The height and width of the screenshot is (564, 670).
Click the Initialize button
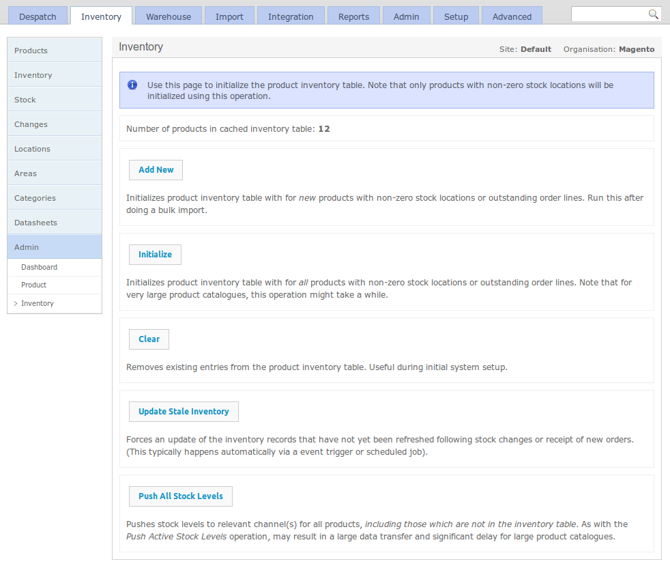pos(155,255)
